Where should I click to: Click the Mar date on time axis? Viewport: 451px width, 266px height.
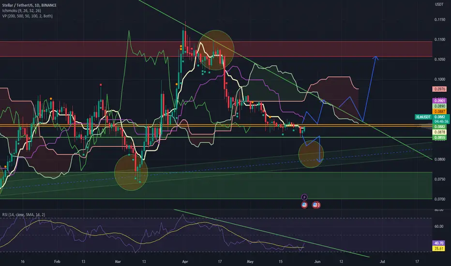click(x=118, y=261)
